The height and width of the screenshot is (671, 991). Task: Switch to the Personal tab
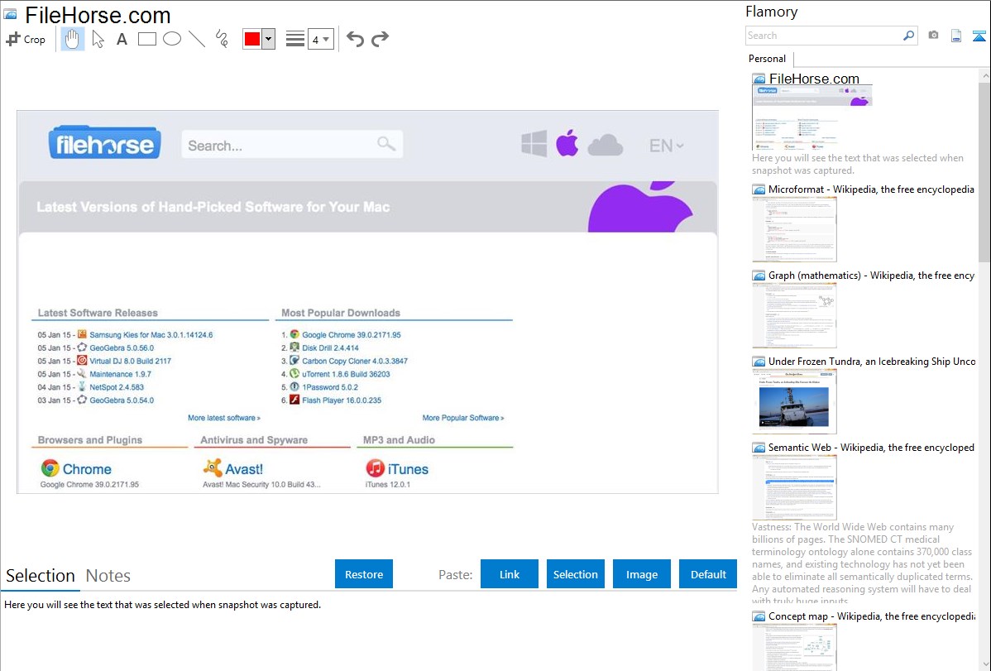click(767, 59)
